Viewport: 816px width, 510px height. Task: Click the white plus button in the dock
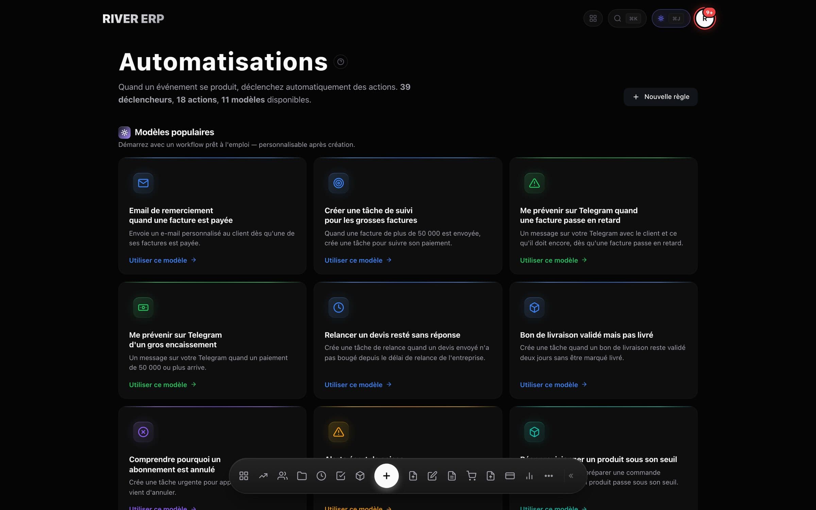tap(386, 476)
